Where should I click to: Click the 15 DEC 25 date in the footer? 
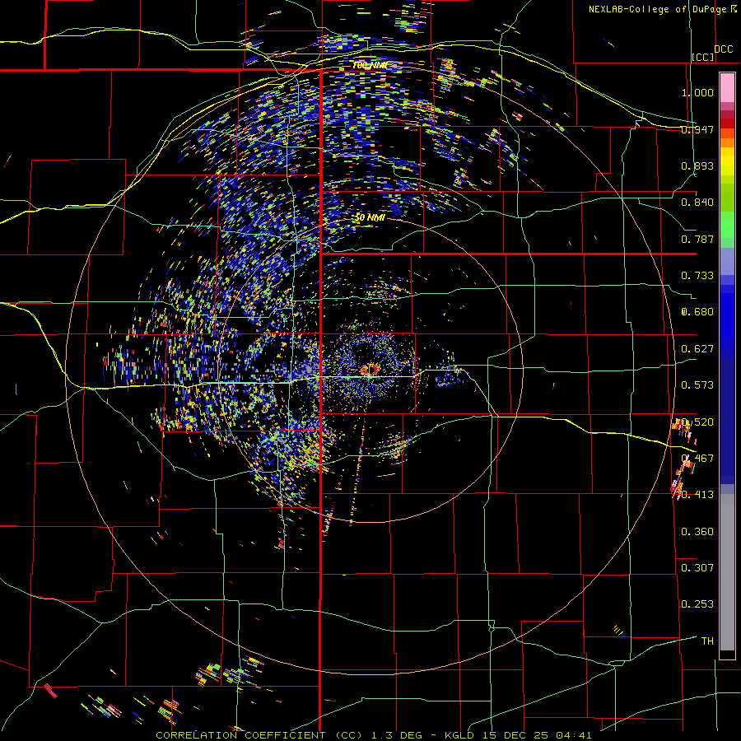[x=516, y=735]
